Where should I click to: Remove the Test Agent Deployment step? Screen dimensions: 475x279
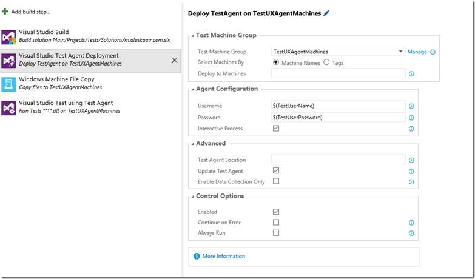point(174,60)
